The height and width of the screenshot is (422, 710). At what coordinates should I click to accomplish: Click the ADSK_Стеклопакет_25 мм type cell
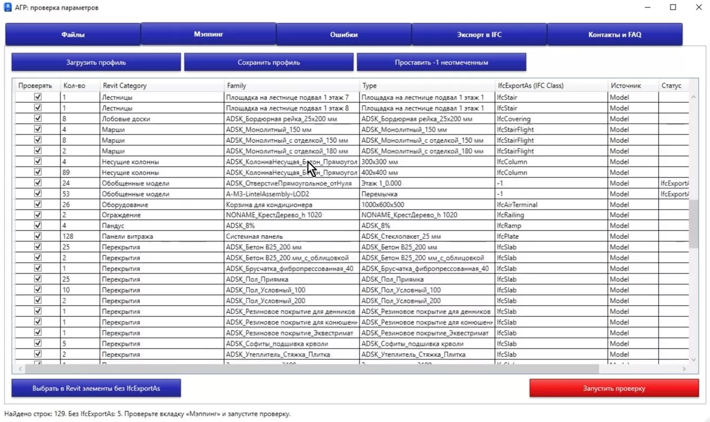point(427,237)
